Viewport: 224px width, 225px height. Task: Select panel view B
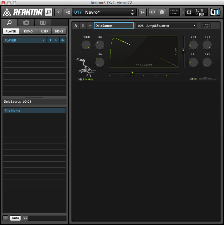click(83, 26)
